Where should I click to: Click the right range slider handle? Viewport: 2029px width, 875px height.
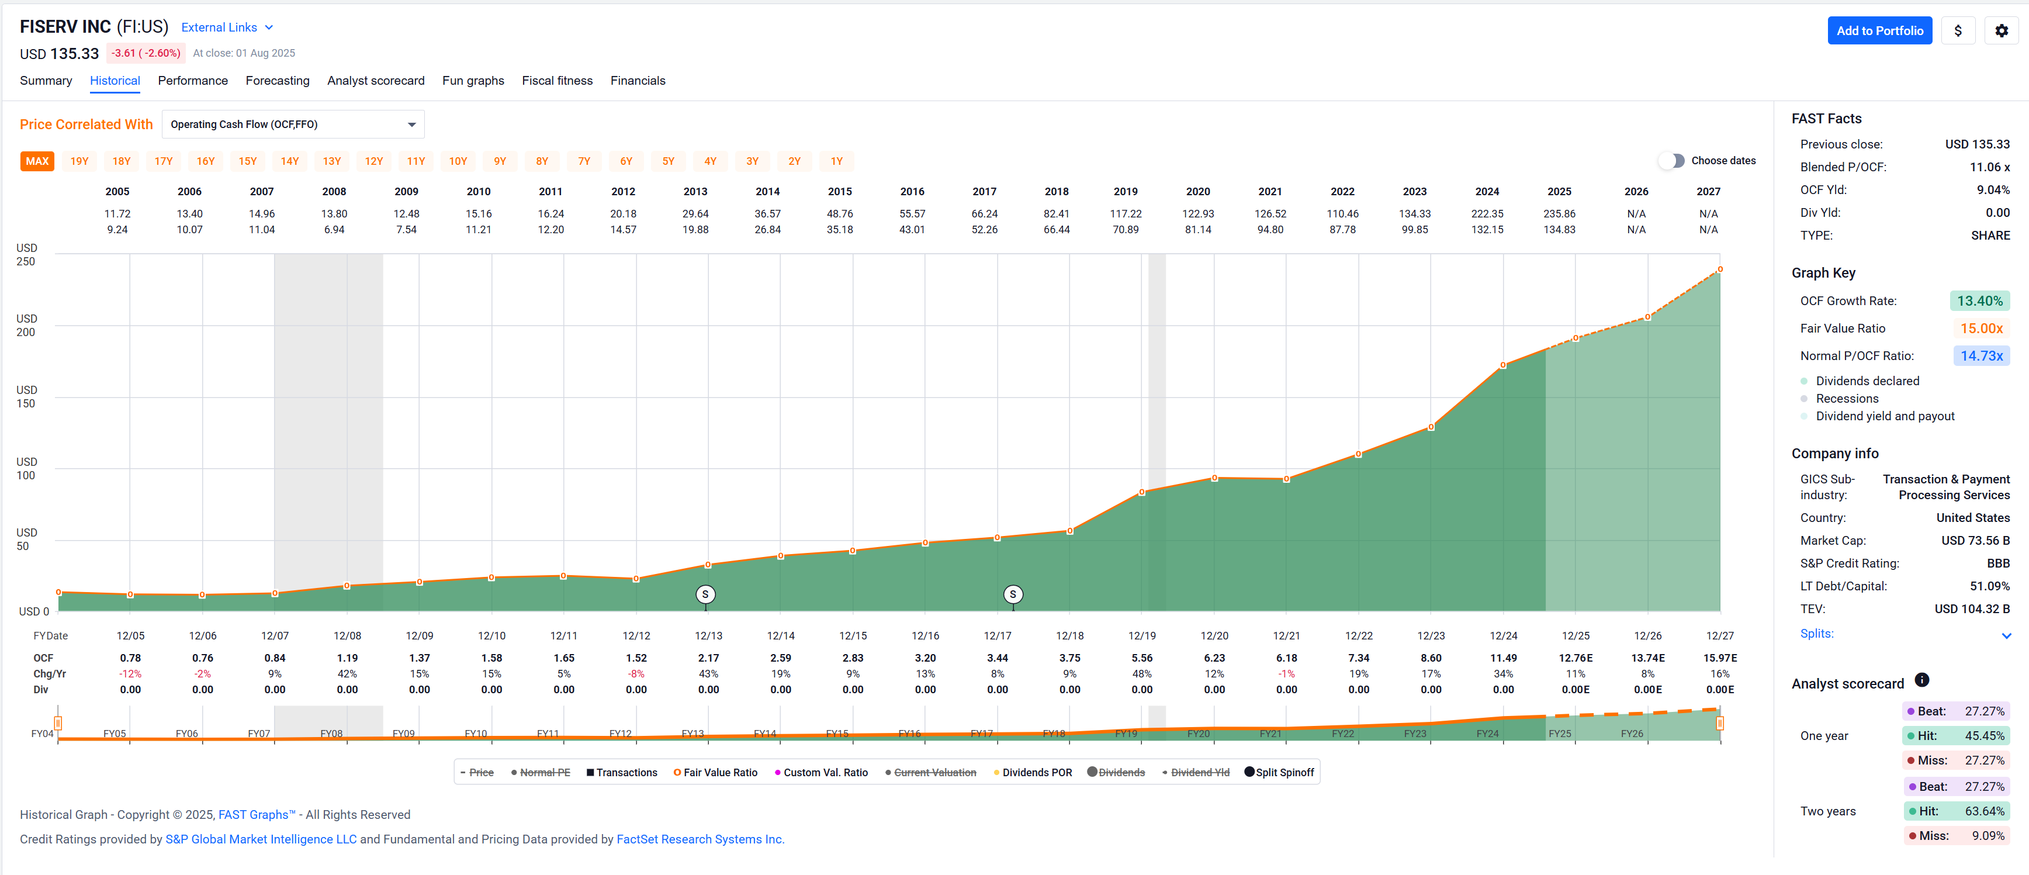[1719, 723]
